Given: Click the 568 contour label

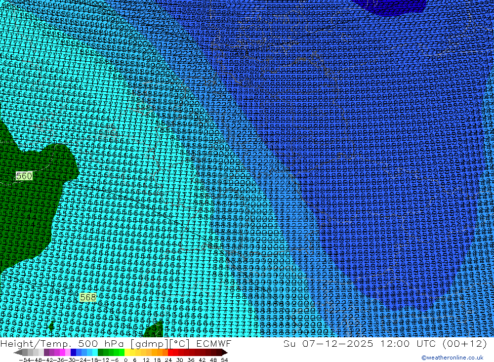Looking at the screenshot, I should (x=88, y=297).
